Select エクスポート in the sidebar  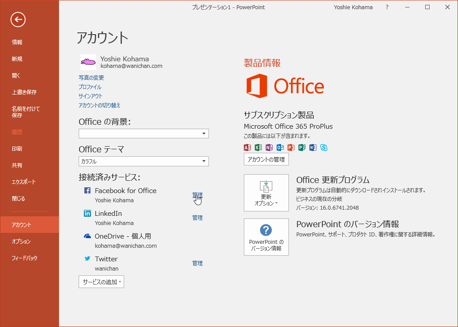coord(24,182)
